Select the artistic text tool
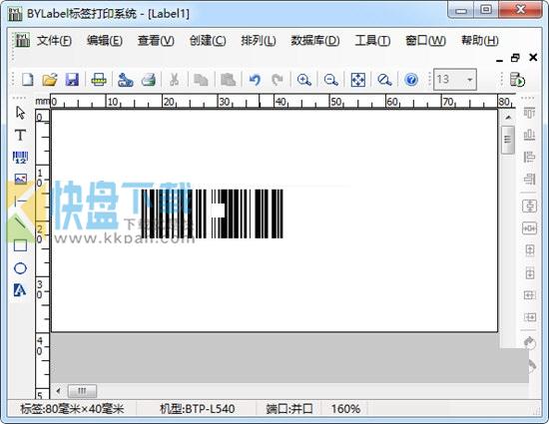The width and height of the screenshot is (549, 424). [x=20, y=290]
